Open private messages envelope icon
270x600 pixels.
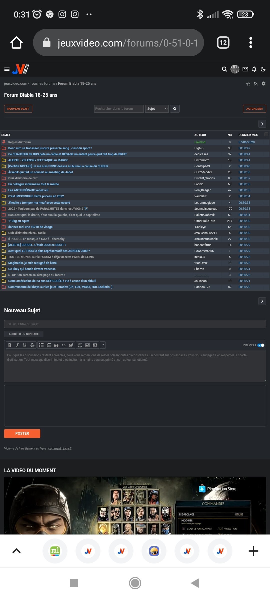(245, 69)
